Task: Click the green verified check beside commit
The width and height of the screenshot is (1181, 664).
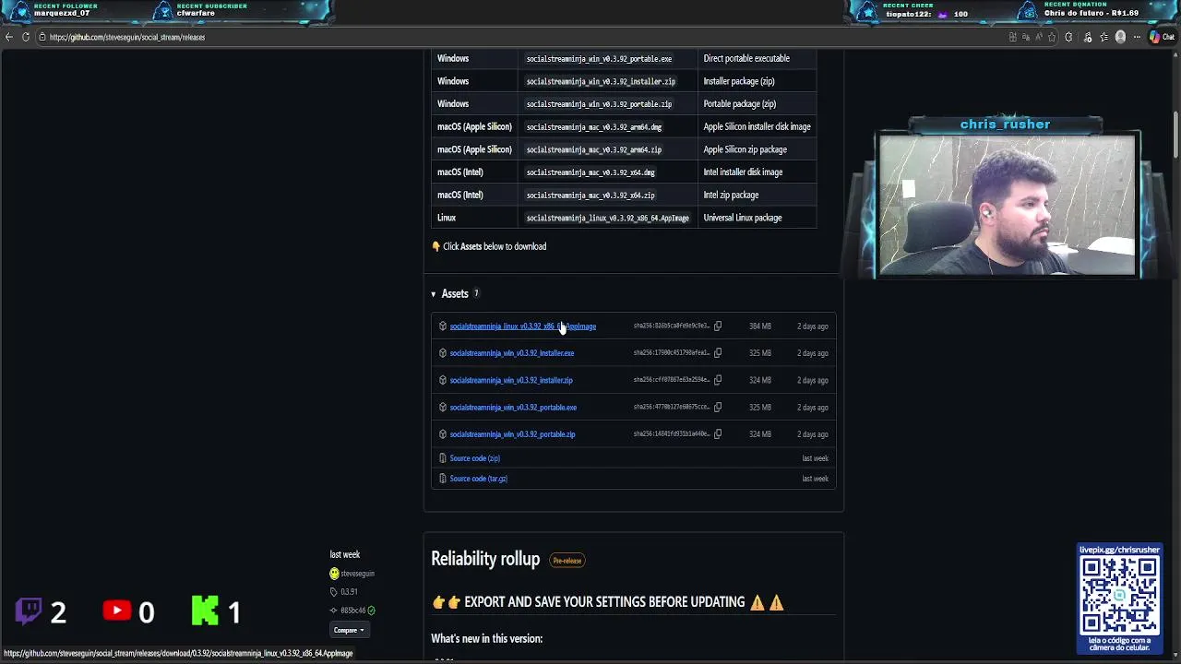Action: (x=371, y=611)
